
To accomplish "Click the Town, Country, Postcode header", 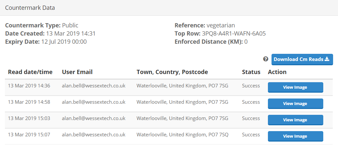I will pyautogui.click(x=172, y=72).
